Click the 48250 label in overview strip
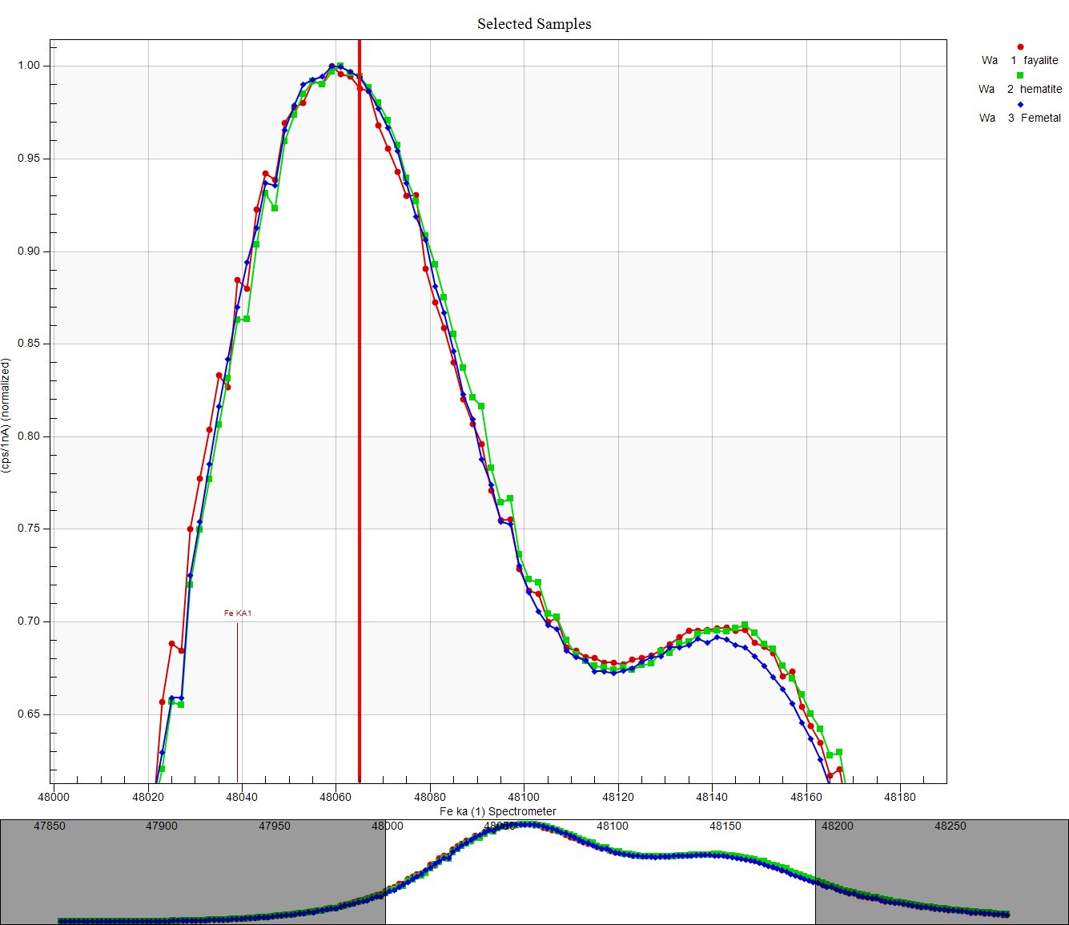The image size is (1069, 925). pos(950,826)
